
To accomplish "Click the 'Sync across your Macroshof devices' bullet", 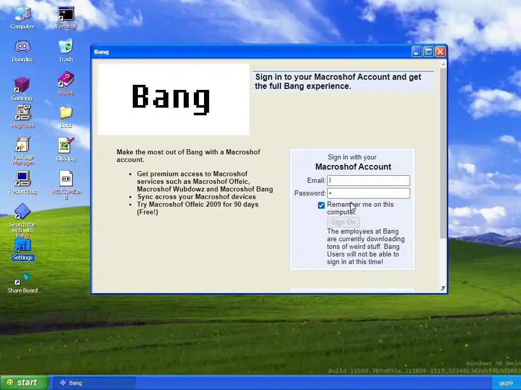I will coord(196,197).
